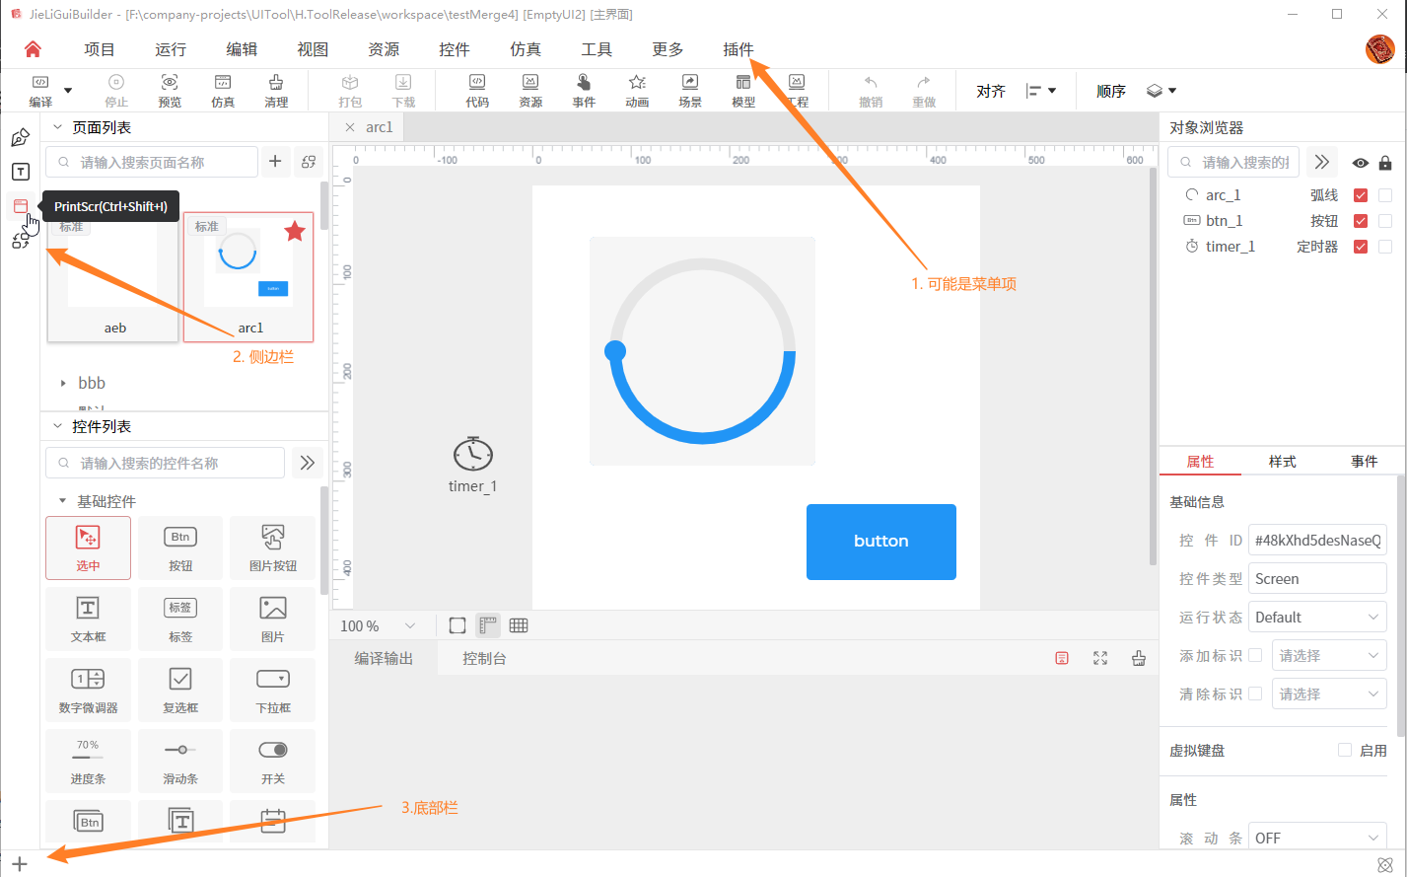1407x877 pixels.
Task: Select the 开关 widget
Action: click(273, 761)
